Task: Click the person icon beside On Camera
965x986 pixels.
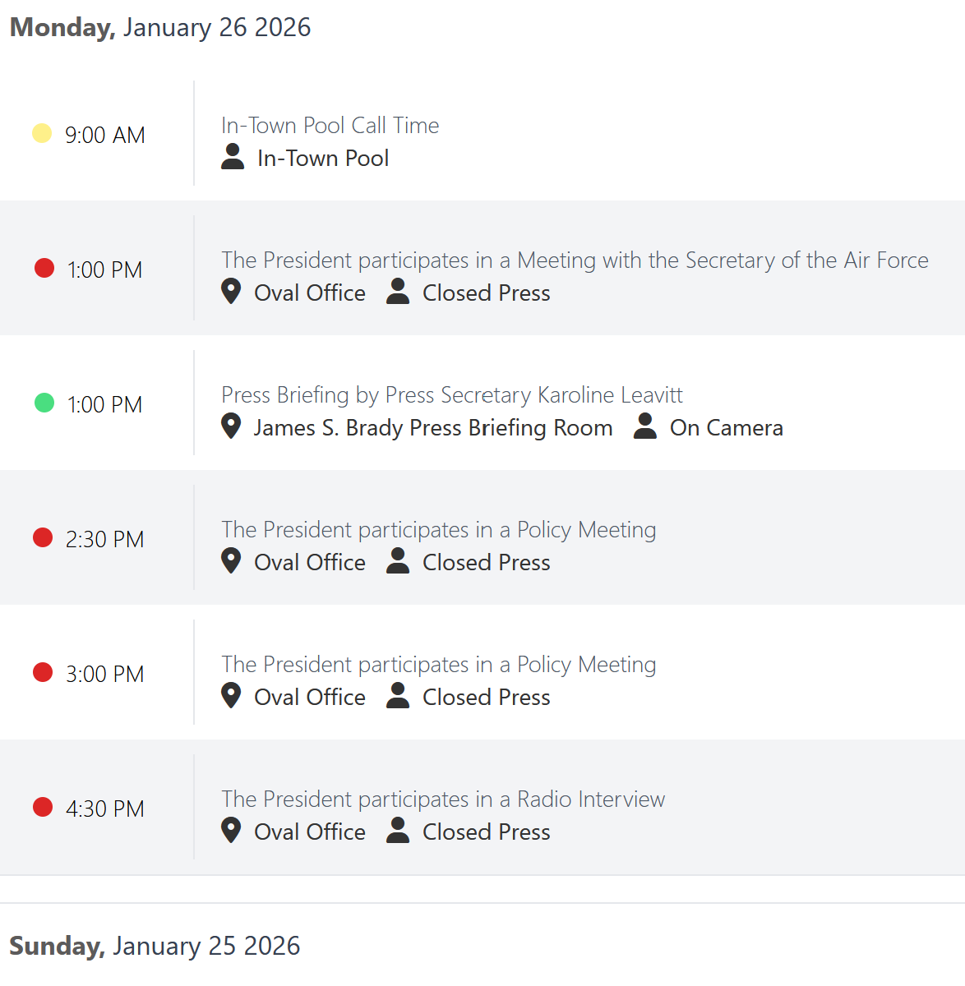Action: coord(645,426)
